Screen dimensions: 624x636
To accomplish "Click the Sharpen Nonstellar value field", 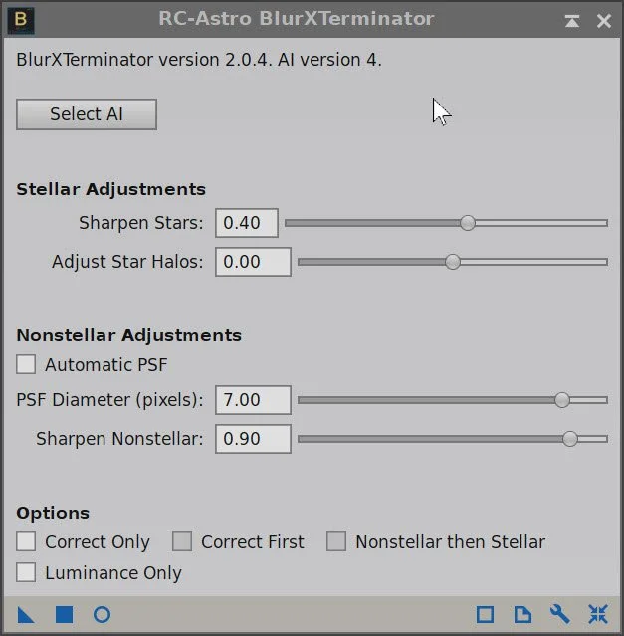I will (253, 439).
